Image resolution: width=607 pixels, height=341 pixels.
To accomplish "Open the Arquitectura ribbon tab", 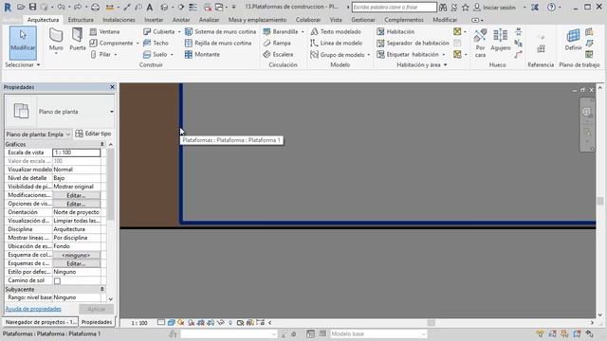I will click(x=43, y=20).
